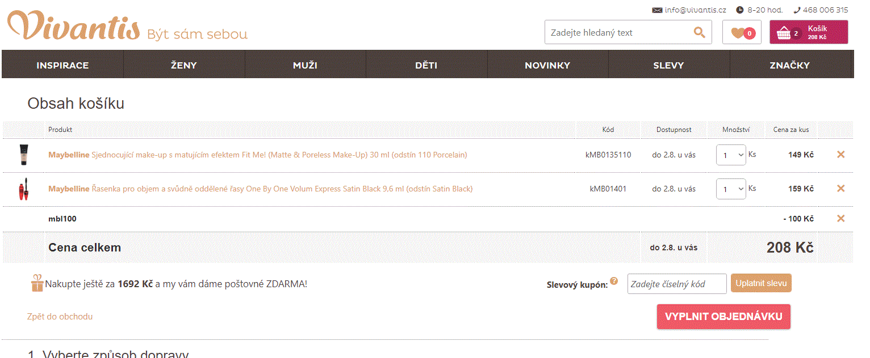Open quantity dropdown for Fit Me make-up
The height and width of the screenshot is (358, 870).
click(x=731, y=155)
